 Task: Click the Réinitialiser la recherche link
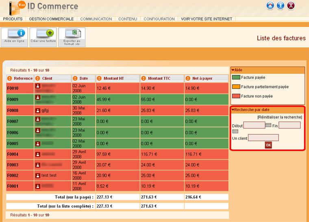[280, 117]
